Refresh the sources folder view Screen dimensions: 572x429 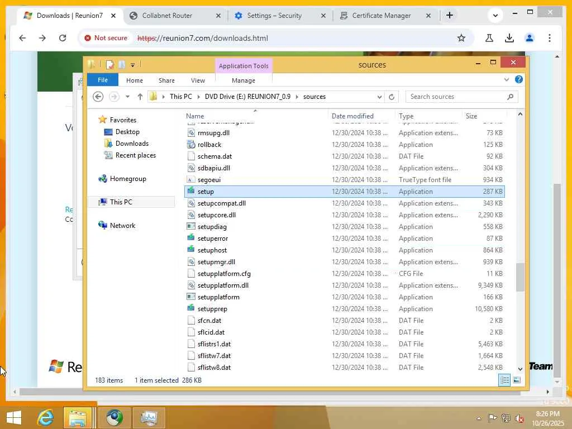pos(392,97)
